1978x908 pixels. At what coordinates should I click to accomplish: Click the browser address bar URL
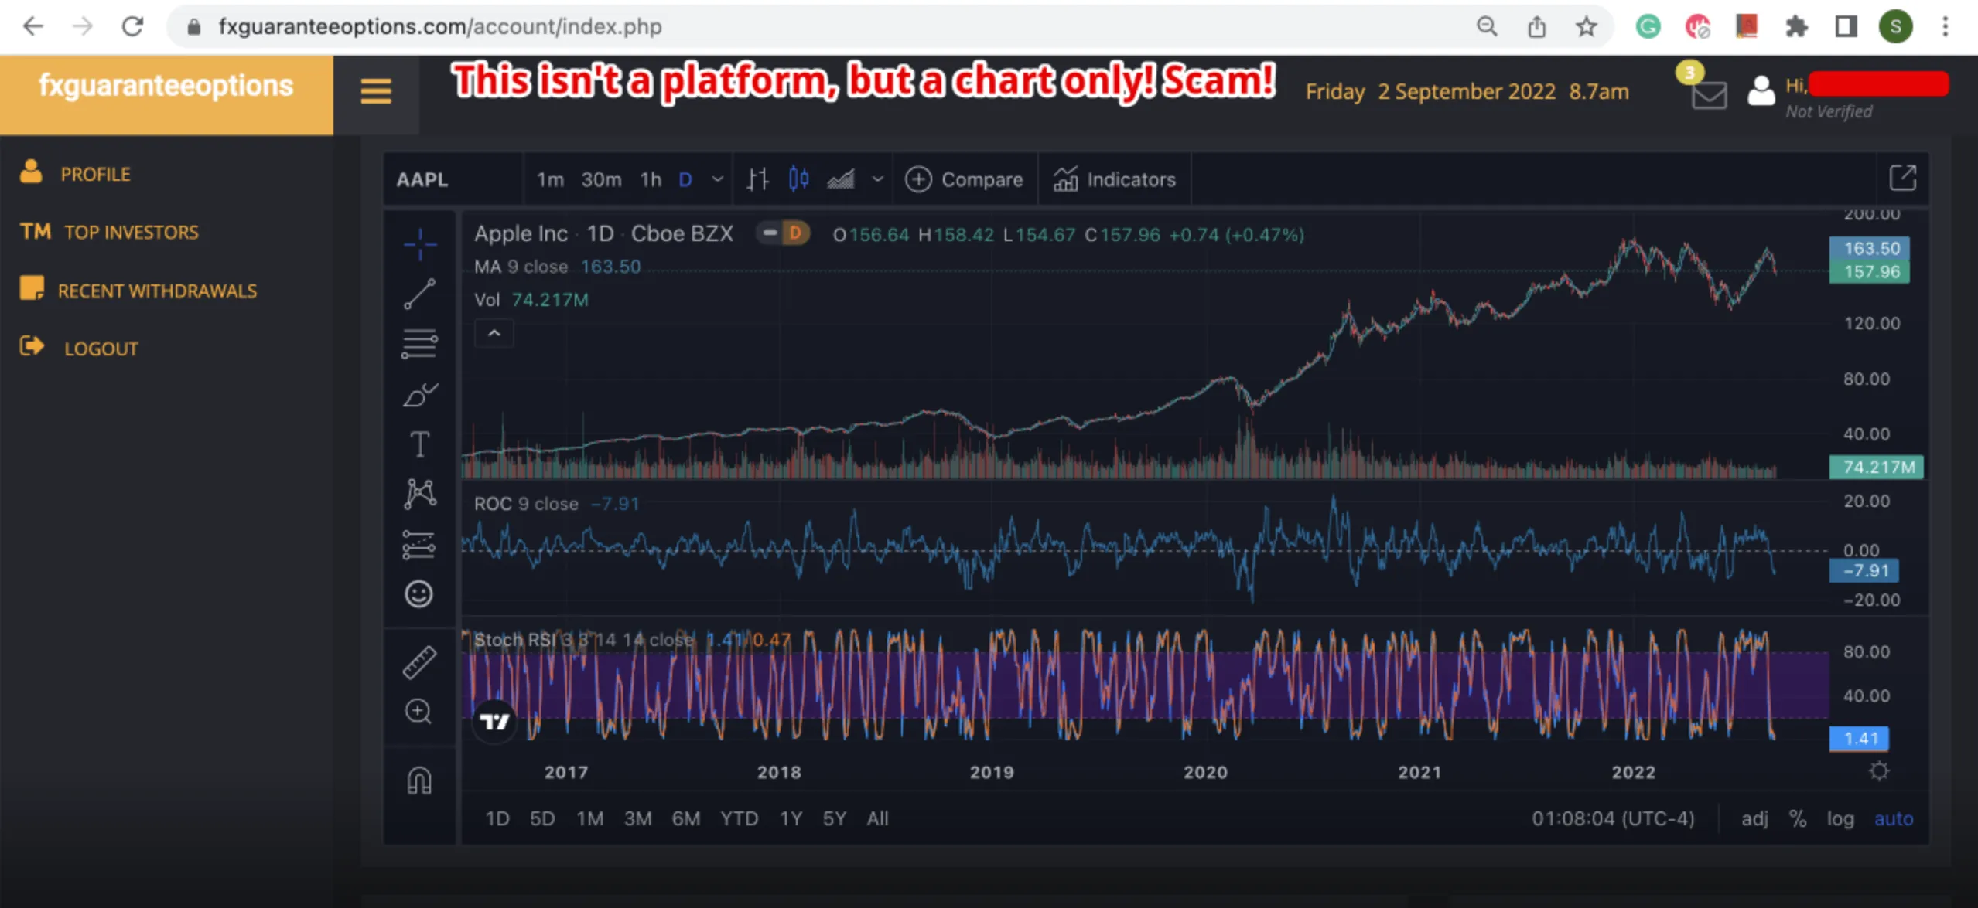tap(440, 26)
